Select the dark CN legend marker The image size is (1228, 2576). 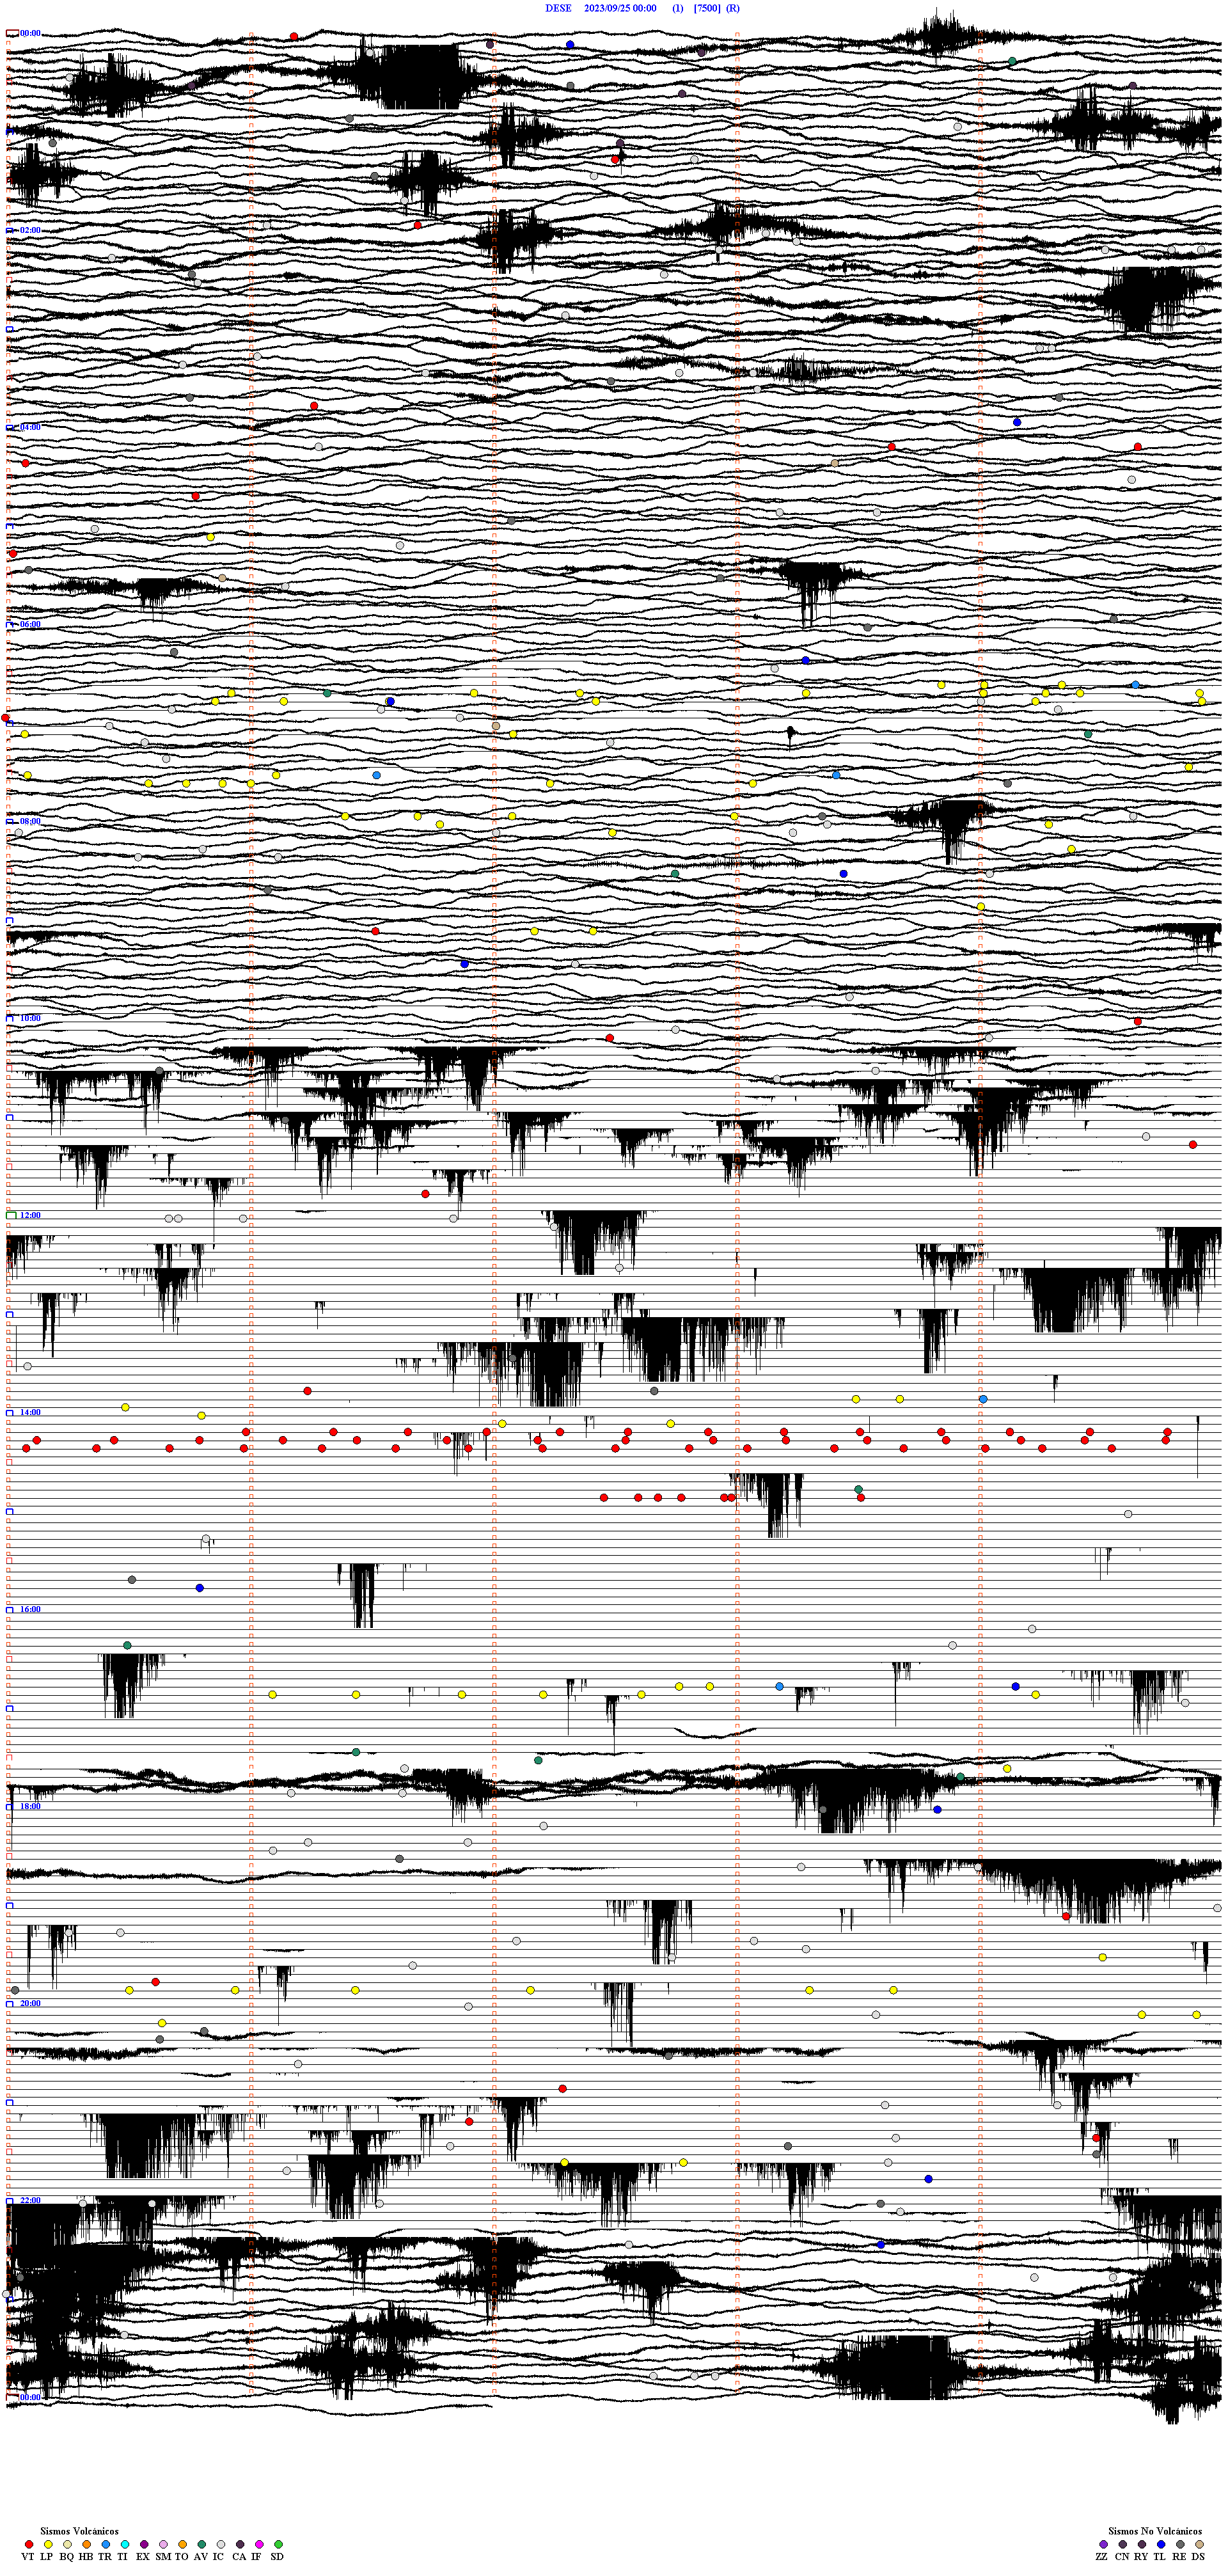click(x=1123, y=2544)
